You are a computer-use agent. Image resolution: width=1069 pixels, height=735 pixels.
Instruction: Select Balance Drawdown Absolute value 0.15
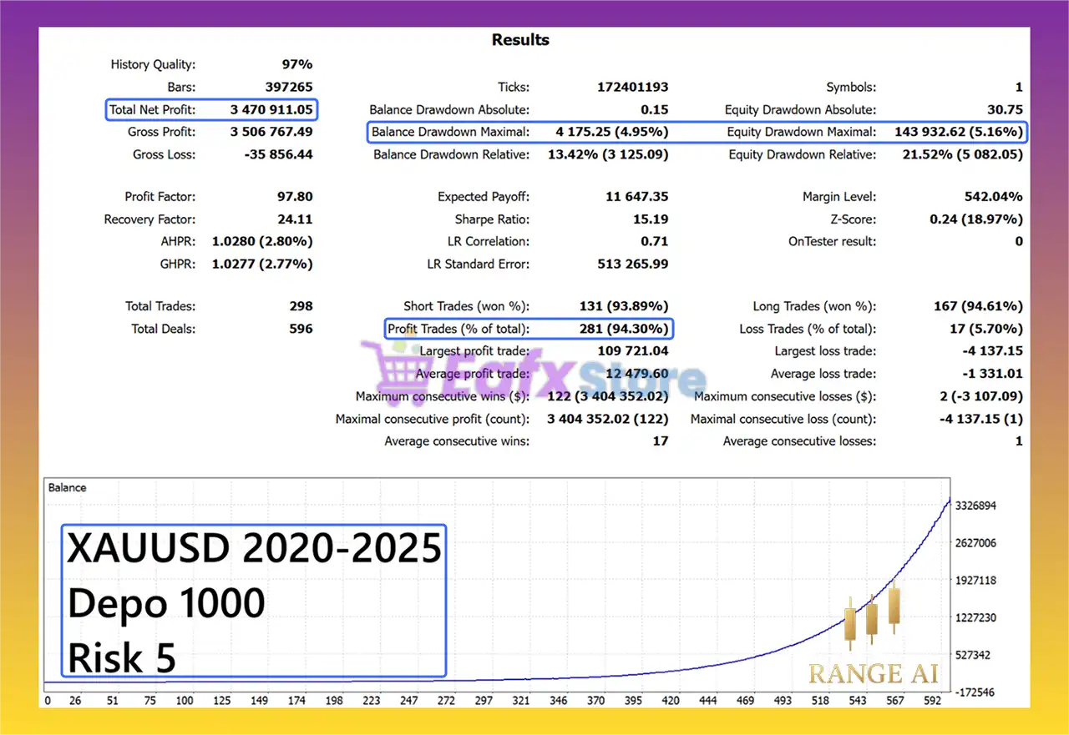click(x=656, y=109)
